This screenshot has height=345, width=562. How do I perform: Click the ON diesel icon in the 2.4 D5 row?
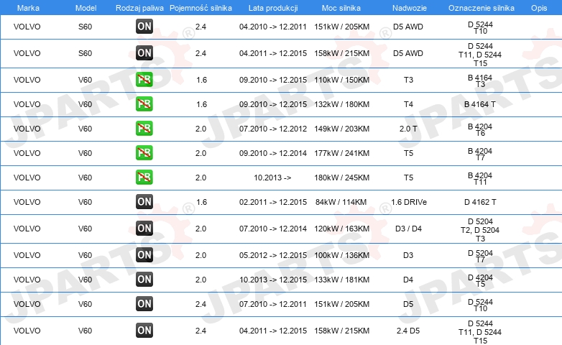pyautogui.click(x=144, y=331)
